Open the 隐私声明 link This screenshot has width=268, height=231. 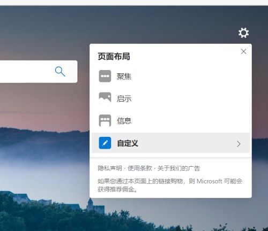(110, 168)
